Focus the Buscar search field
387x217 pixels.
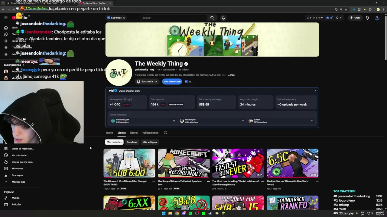(x=174, y=18)
